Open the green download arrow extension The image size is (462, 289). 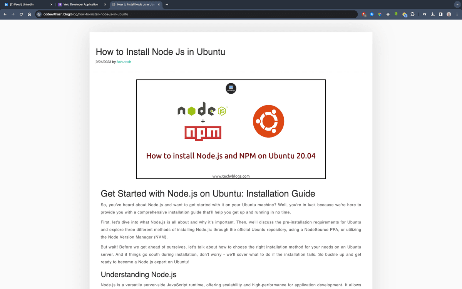pos(396,14)
